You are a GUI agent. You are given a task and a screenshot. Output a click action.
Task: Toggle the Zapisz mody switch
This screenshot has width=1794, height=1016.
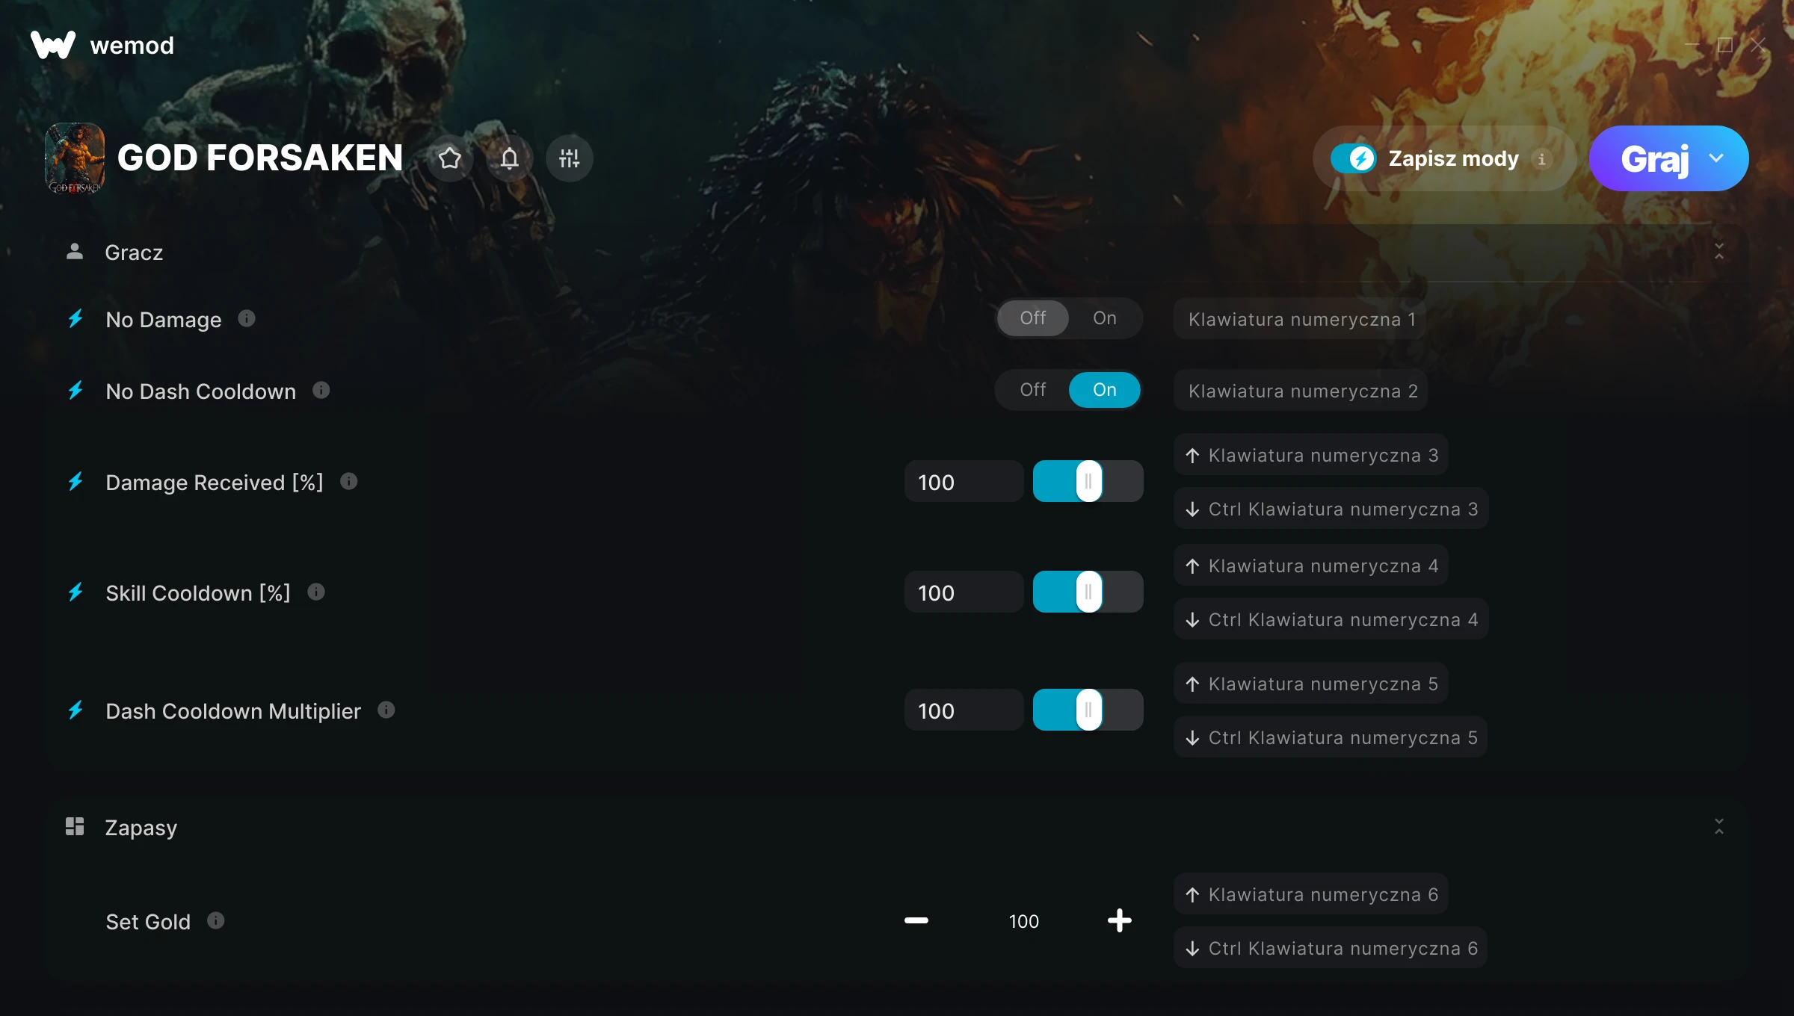coord(1353,158)
